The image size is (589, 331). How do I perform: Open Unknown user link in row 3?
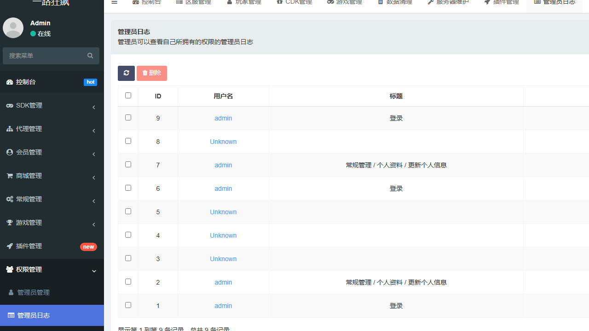pyautogui.click(x=223, y=259)
